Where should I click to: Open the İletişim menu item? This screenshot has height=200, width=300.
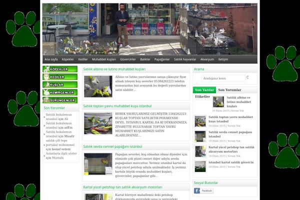223,59
